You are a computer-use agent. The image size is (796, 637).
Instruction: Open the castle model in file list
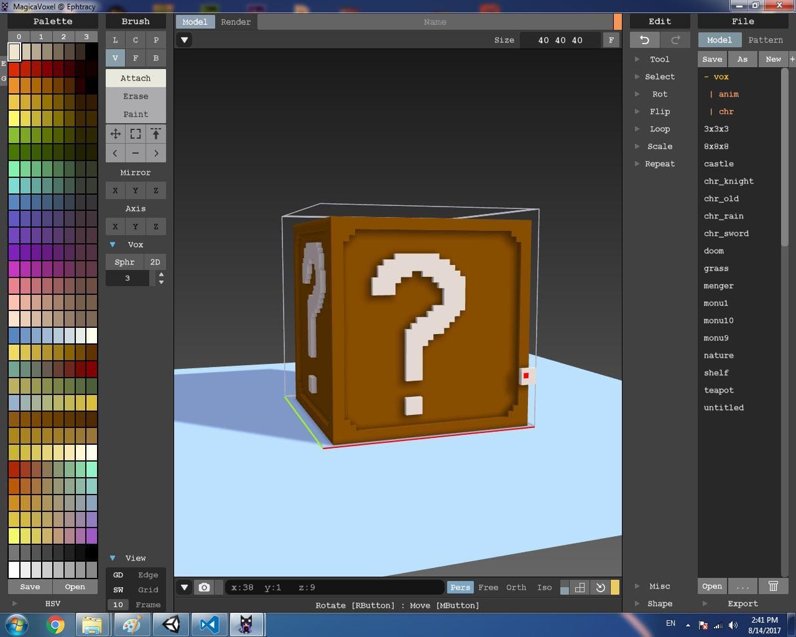[719, 164]
